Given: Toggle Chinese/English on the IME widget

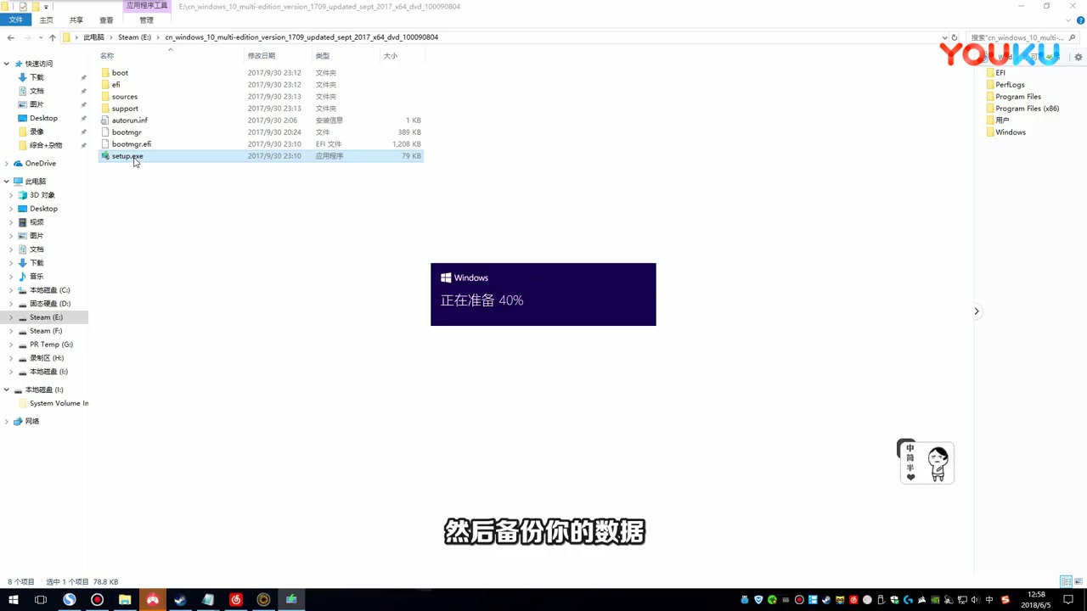Looking at the screenshot, I should (910, 448).
